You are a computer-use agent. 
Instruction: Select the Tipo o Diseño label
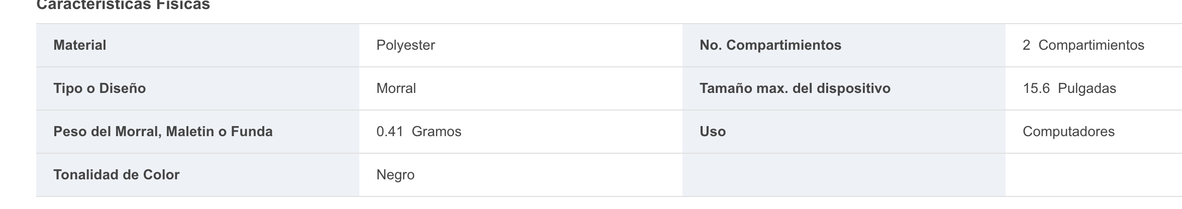coord(100,88)
